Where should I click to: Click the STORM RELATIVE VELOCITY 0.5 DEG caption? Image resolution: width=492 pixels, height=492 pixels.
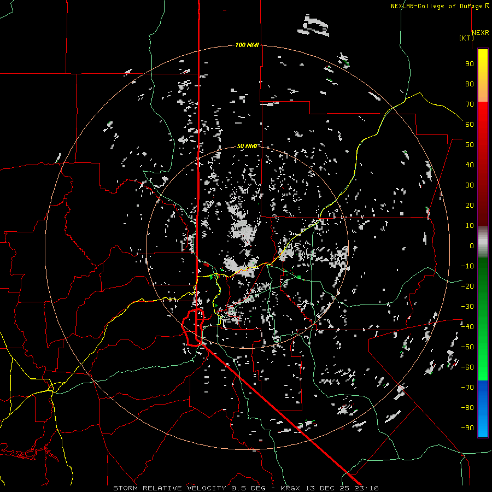click(189, 488)
